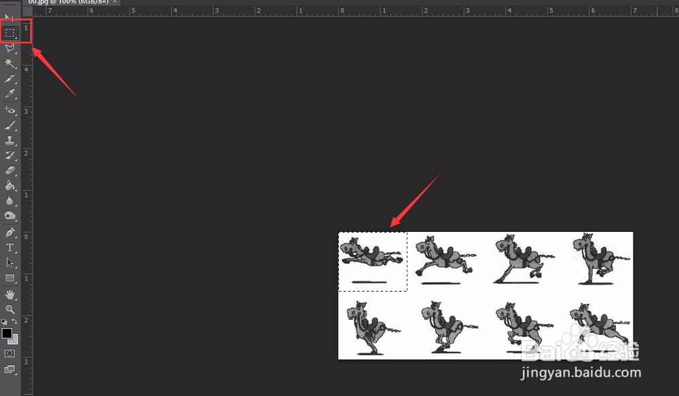Select the Path Selection tool

[10, 262]
